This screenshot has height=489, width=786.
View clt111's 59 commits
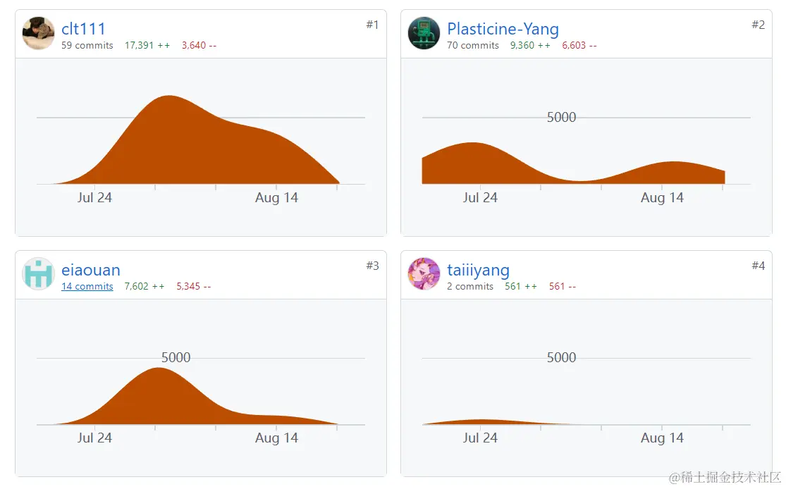[x=87, y=45]
